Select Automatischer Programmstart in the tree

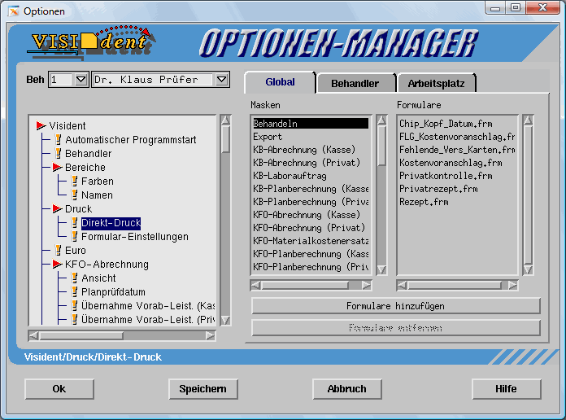[131, 140]
